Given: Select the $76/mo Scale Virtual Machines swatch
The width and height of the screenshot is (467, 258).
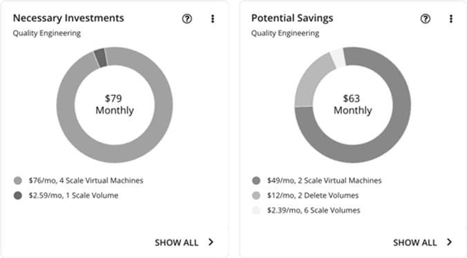Looking at the screenshot, I should click(x=18, y=181).
